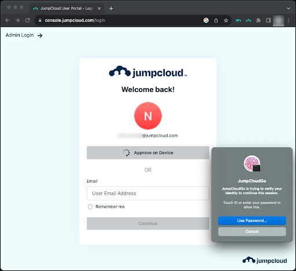This screenshot has height=271, width=296.
Task: Click the Touch ID fingerprint icon
Action: (x=252, y=164)
